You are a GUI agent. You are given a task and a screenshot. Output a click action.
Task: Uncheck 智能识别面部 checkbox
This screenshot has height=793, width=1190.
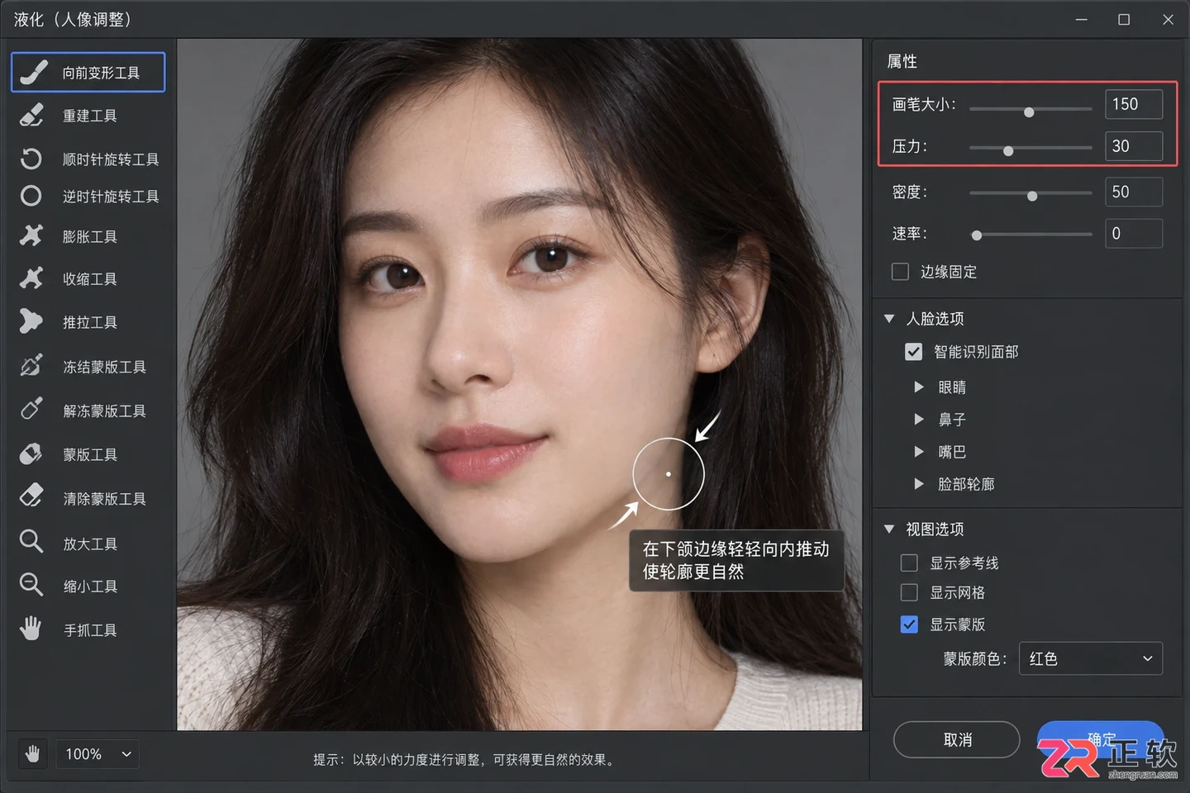coord(913,352)
